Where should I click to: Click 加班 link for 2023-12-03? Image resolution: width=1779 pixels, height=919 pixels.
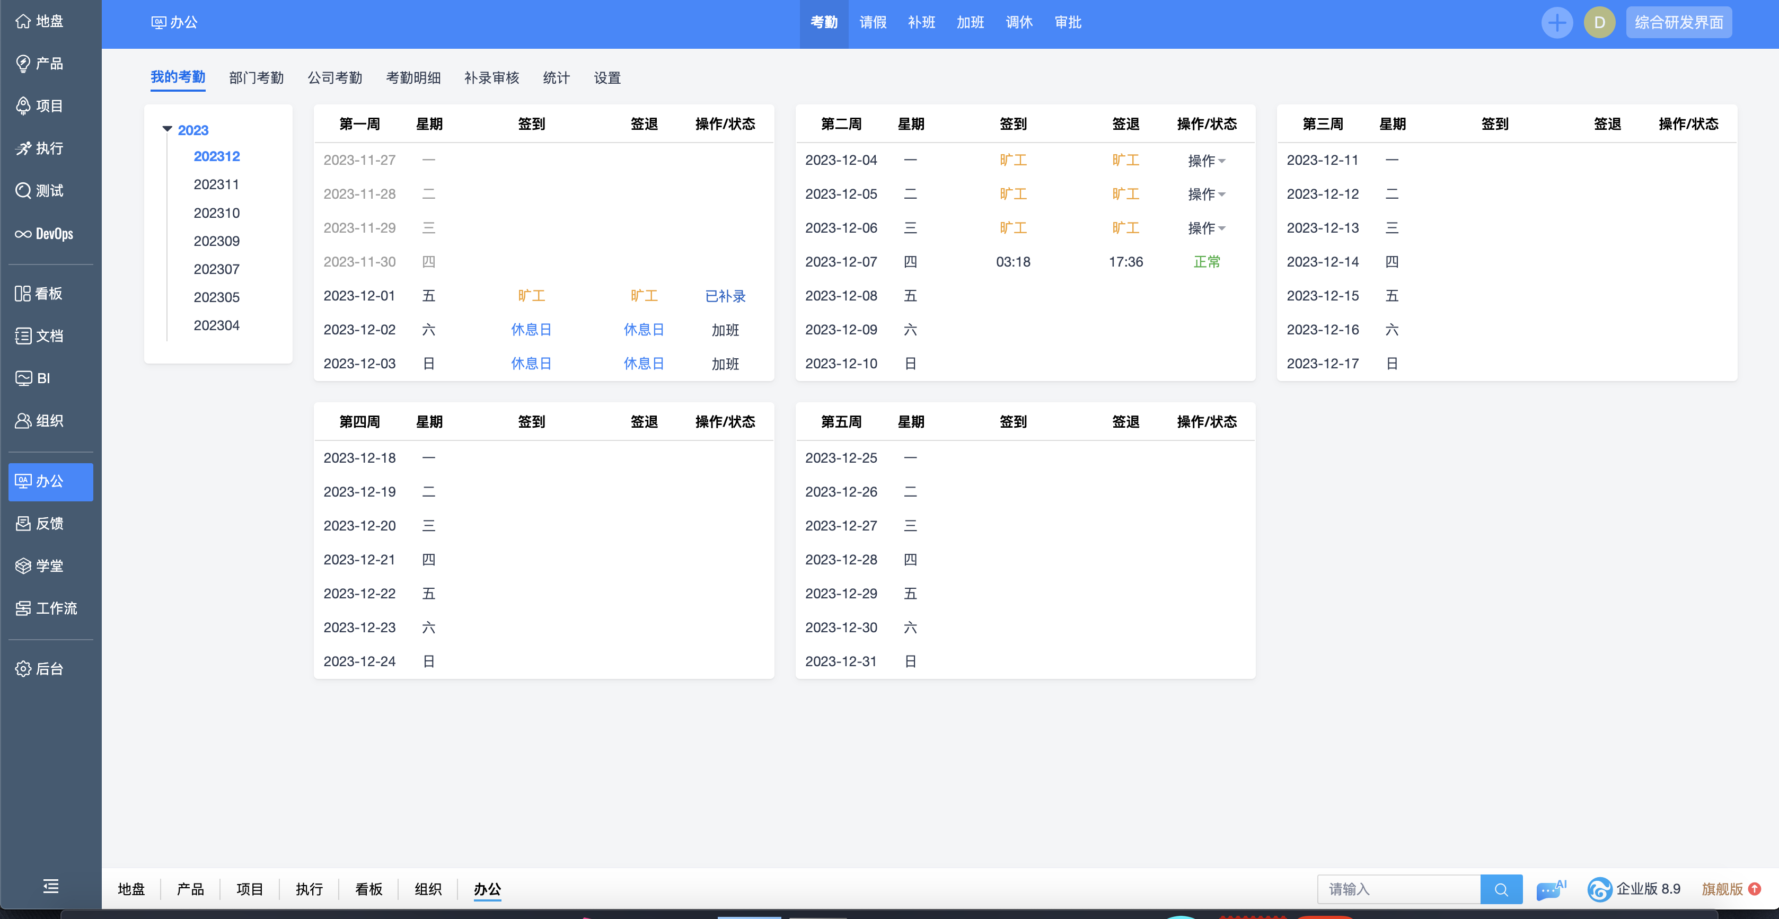[x=725, y=364]
